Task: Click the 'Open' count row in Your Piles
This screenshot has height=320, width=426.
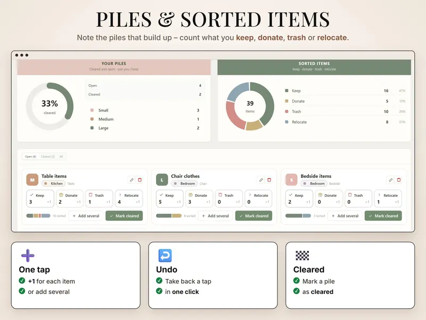Action: point(145,85)
